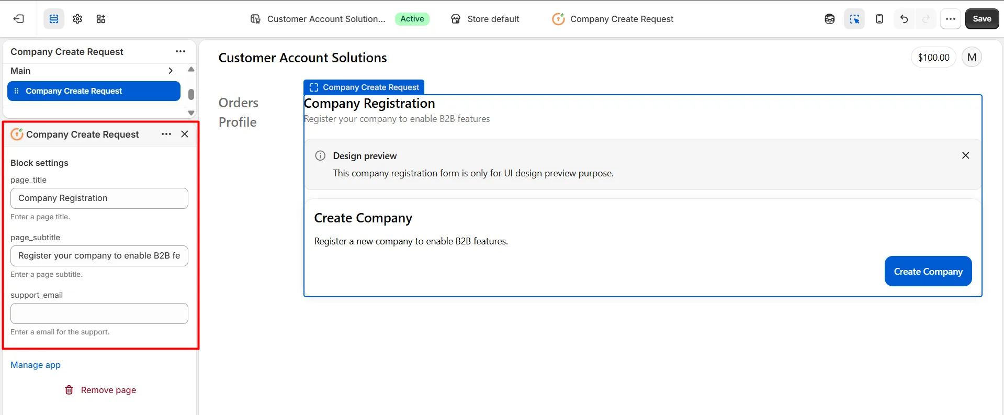This screenshot has height=415, width=1004.
Task: Click the Block settings label
Action: [39, 163]
